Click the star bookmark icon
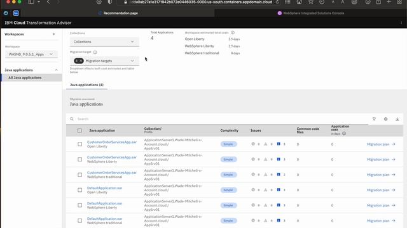 pos(311,2)
